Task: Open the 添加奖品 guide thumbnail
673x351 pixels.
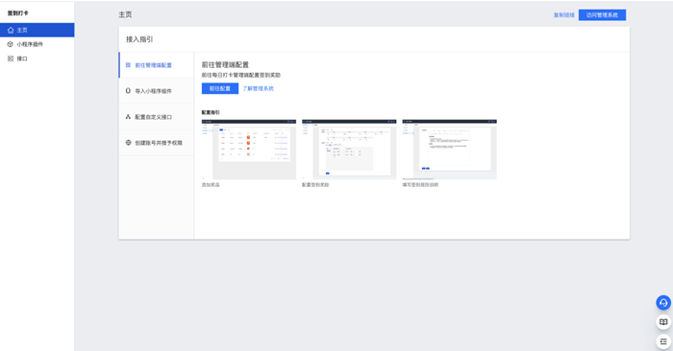Action: [249, 150]
